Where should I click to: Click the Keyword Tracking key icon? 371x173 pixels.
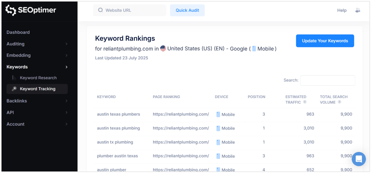14,89
